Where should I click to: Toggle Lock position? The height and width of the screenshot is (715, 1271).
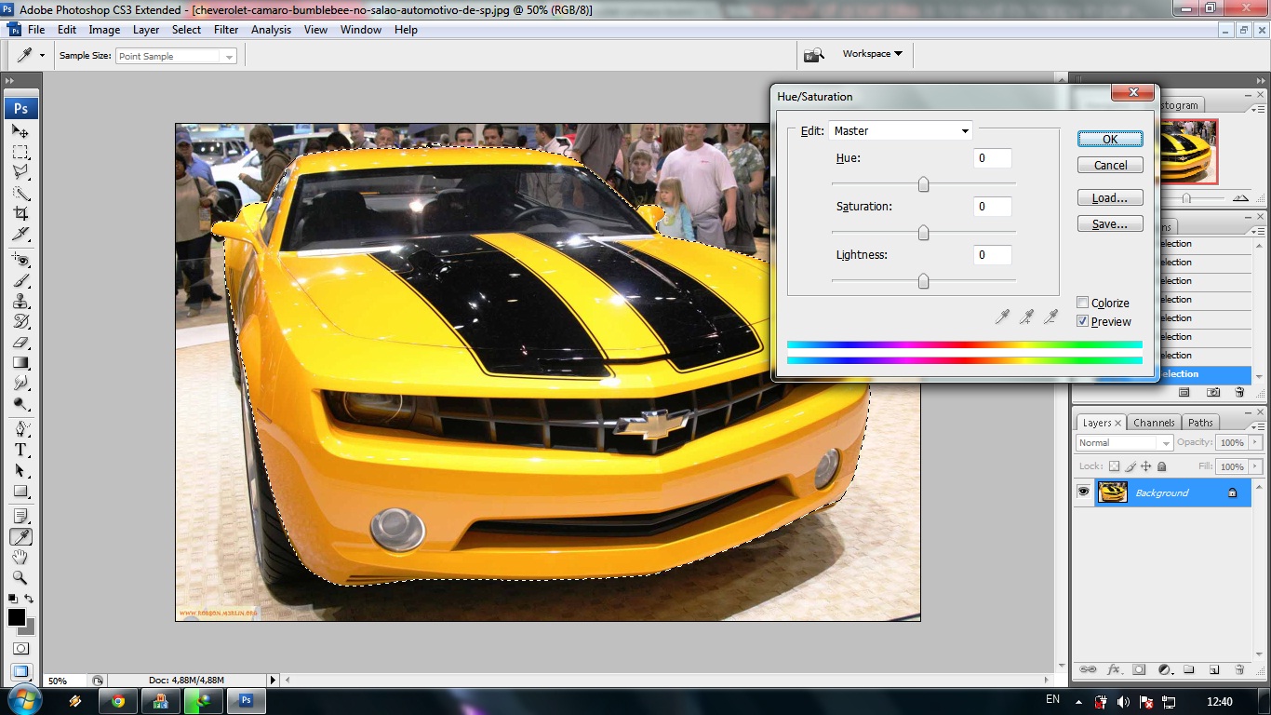pyautogui.click(x=1146, y=466)
